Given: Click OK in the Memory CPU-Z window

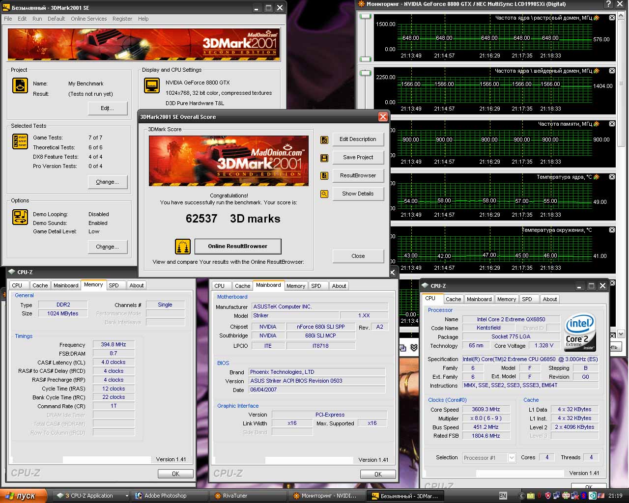Looking at the screenshot, I should pyautogui.click(x=175, y=474).
